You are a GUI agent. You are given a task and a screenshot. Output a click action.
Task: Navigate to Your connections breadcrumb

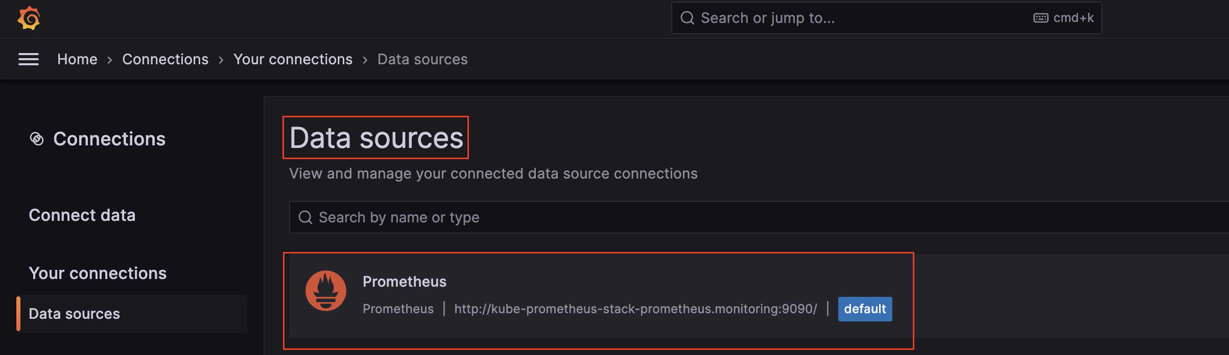293,59
